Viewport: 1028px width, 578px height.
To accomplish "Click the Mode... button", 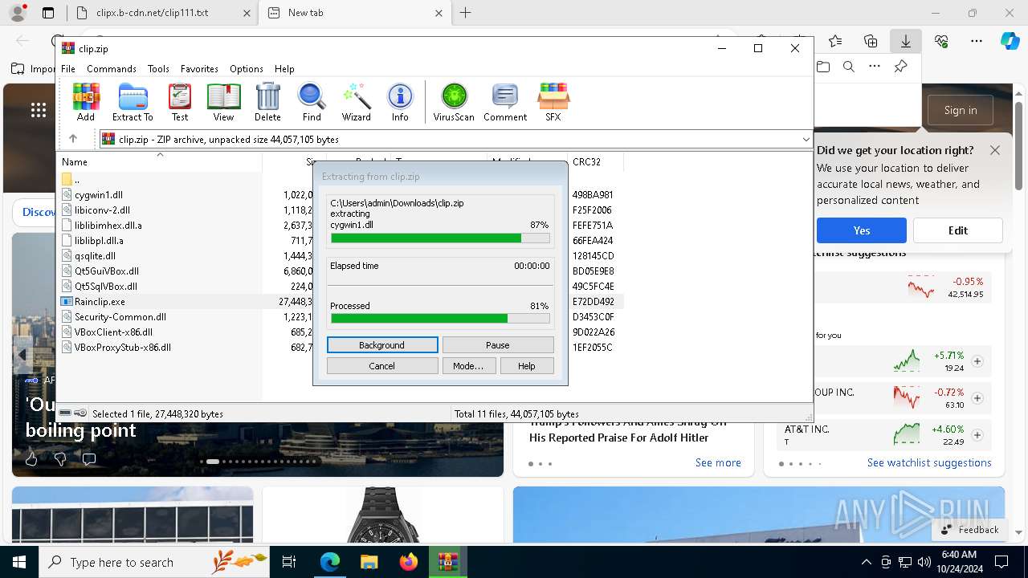I will [468, 366].
